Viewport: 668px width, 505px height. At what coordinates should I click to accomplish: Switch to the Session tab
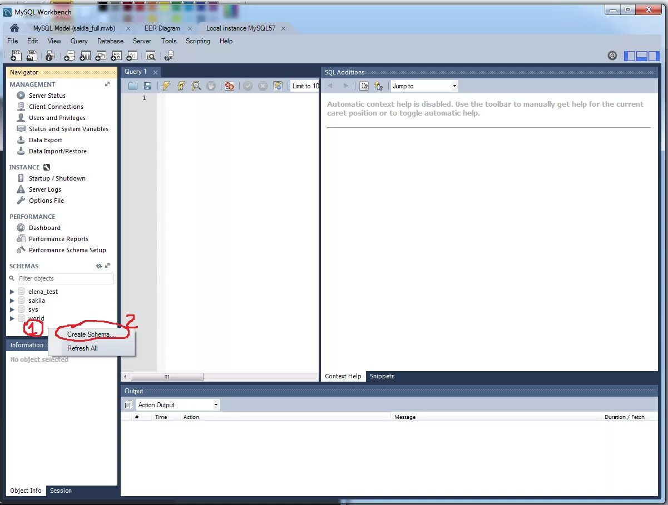click(61, 491)
